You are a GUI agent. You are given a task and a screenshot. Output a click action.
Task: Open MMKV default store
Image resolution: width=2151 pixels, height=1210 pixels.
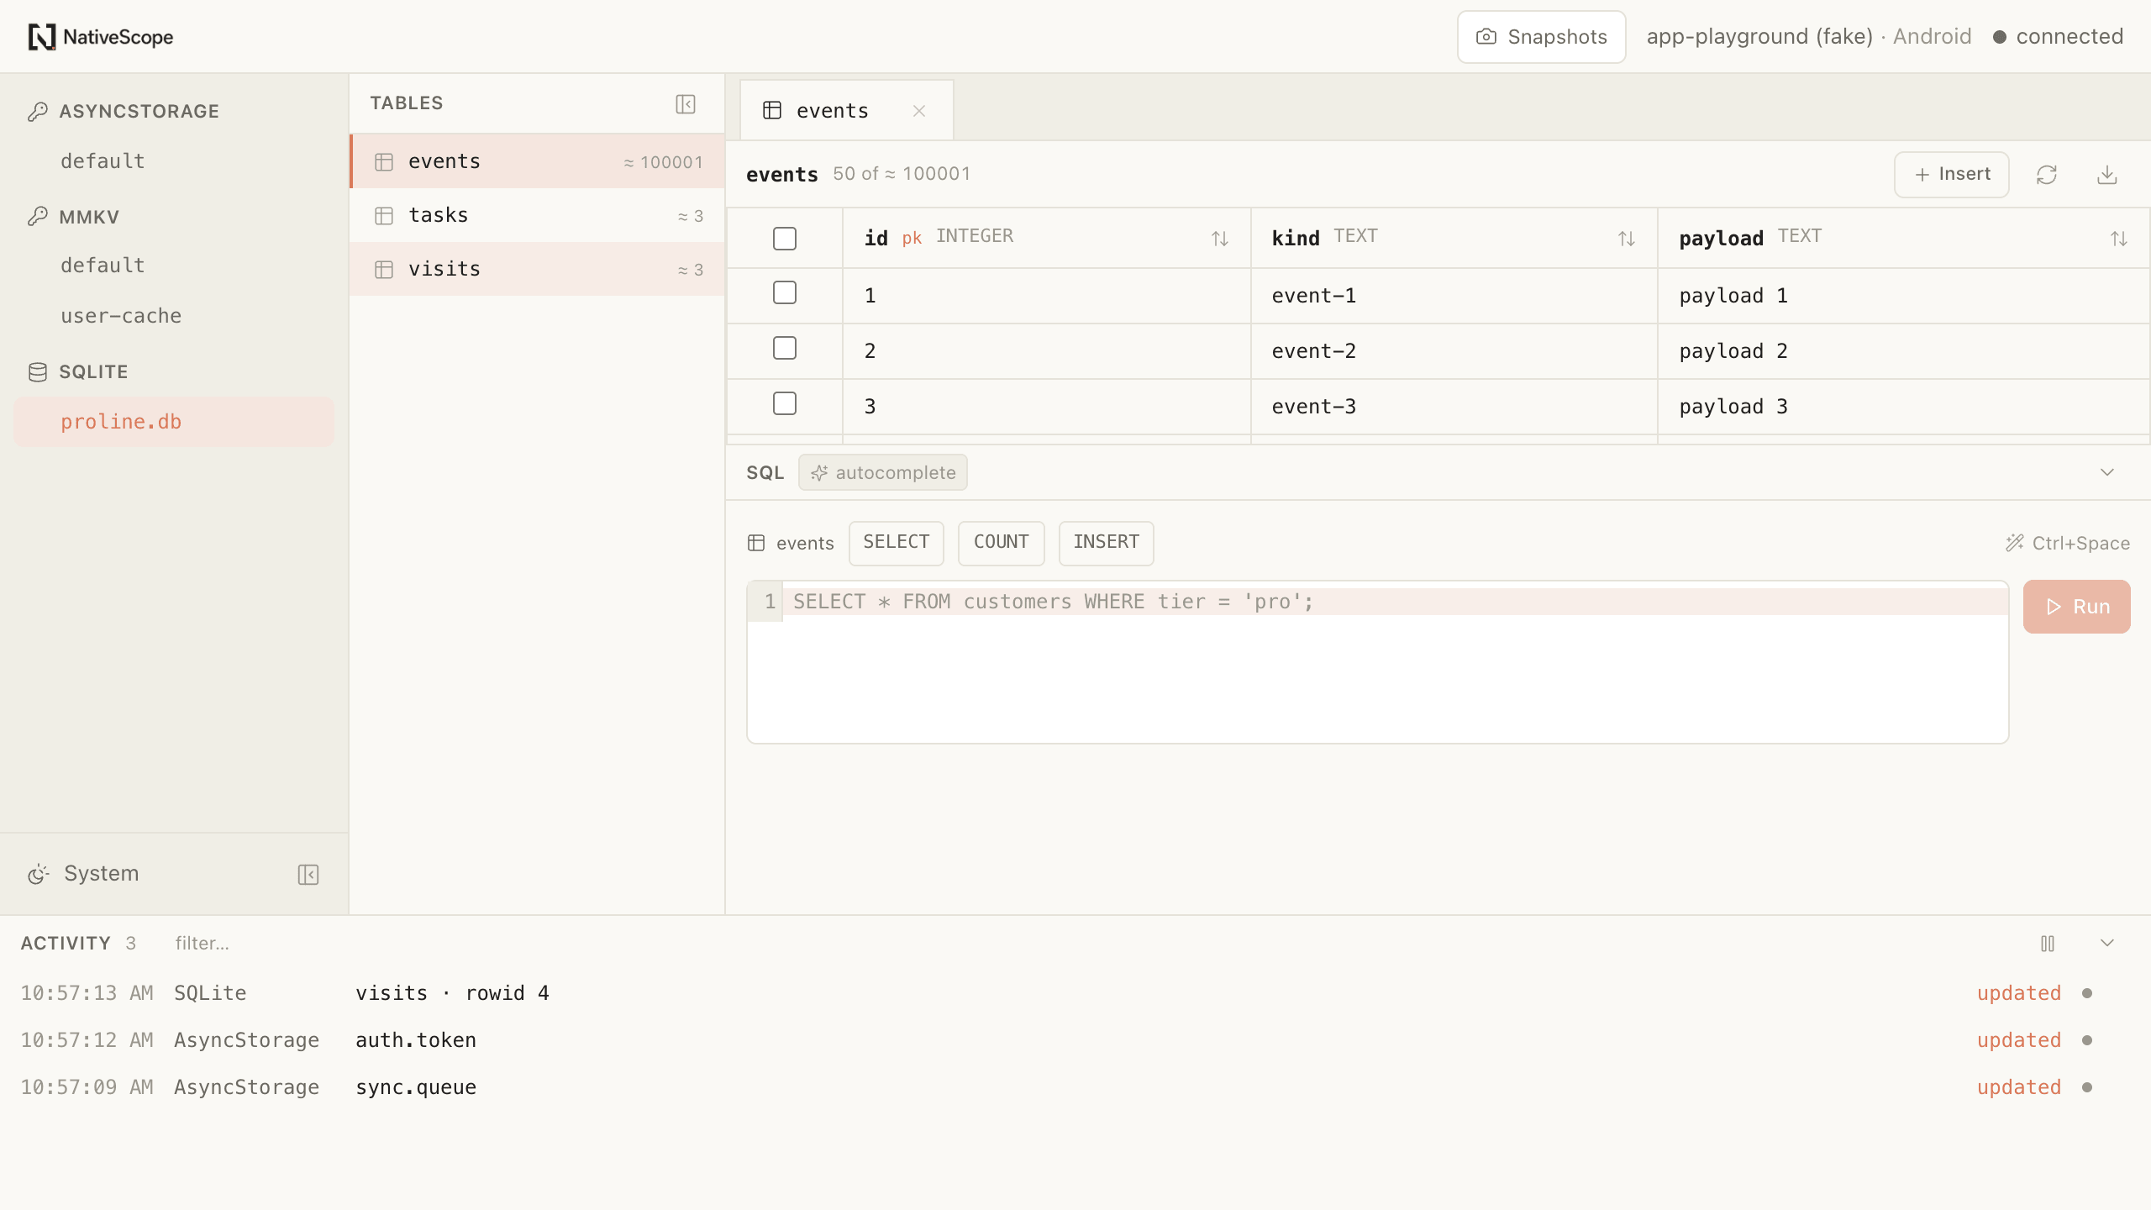pos(174,266)
